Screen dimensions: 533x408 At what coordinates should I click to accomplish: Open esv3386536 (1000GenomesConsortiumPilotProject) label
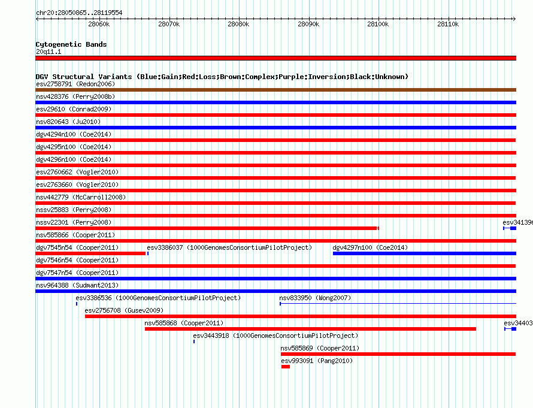(x=158, y=298)
